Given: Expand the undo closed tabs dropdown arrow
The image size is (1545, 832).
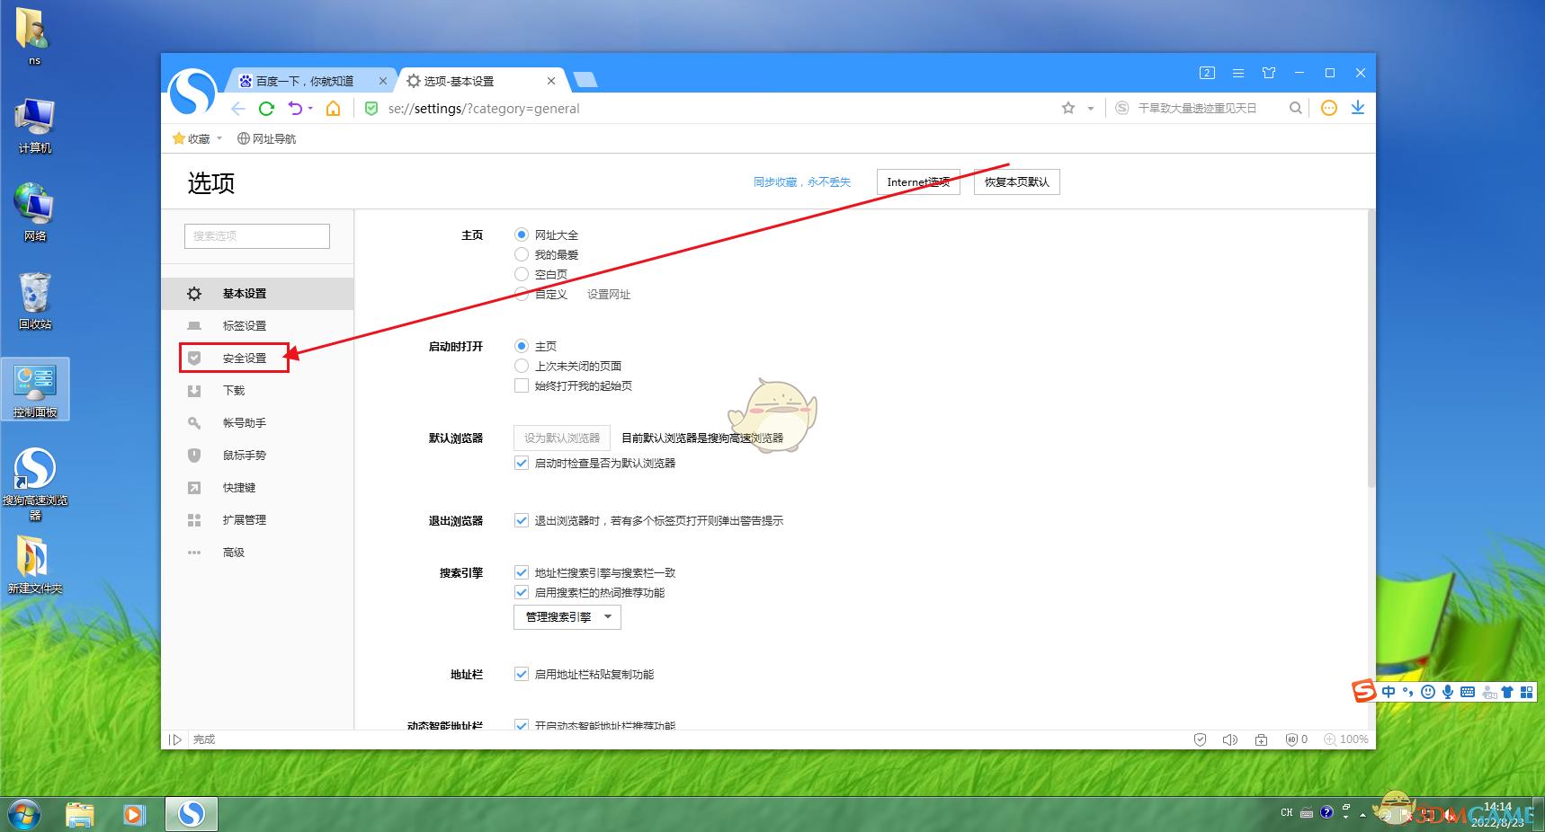Looking at the screenshot, I should coord(310,109).
